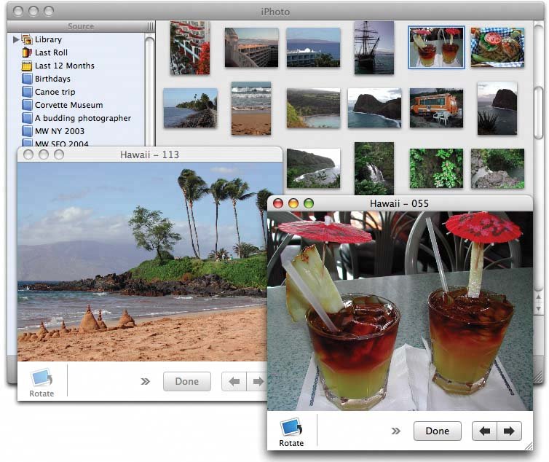This screenshot has height=462, width=549.
Task: Open the Birthdays album
Action: [x=52, y=79]
